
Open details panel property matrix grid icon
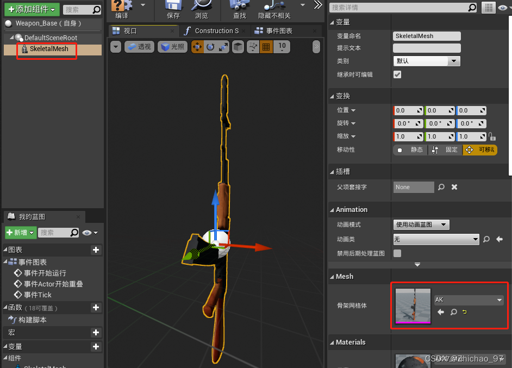coord(489,8)
